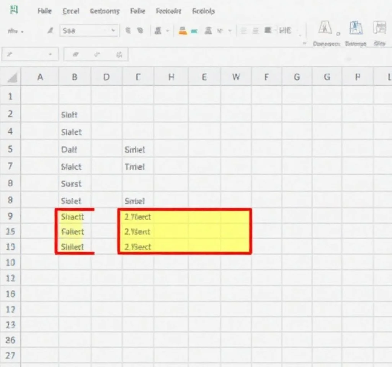Click the first icon in the formula bar group

(76, 55)
